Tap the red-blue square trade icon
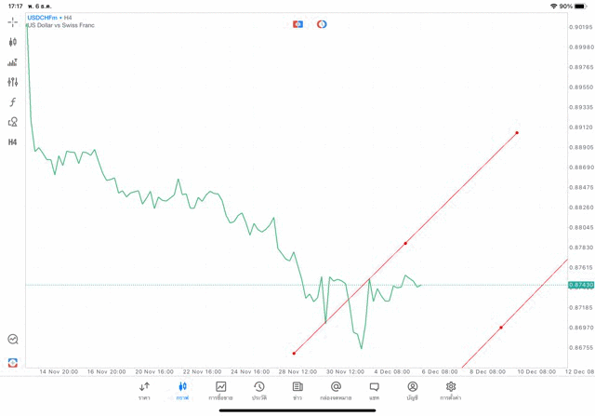Image resolution: width=595 pixels, height=416 pixels. pyautogui.click(x=297, y=24)
